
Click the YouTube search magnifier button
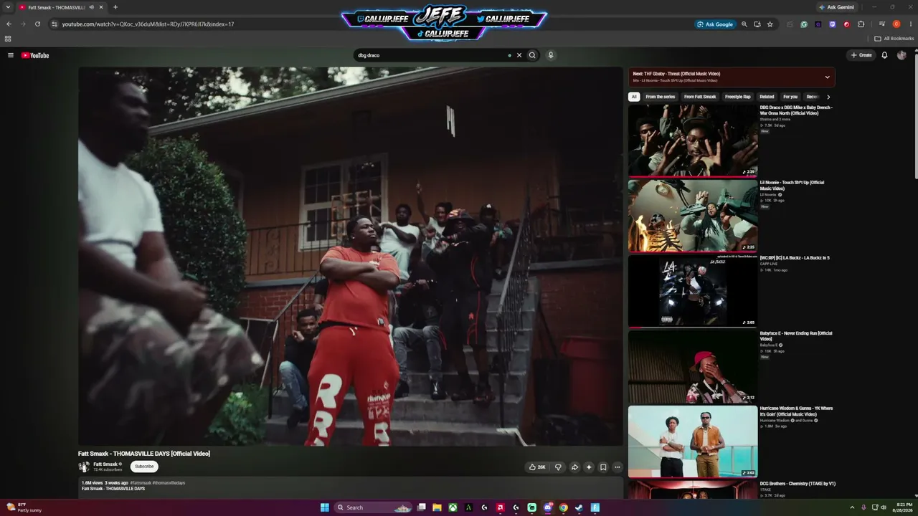(x=532, y=55)
